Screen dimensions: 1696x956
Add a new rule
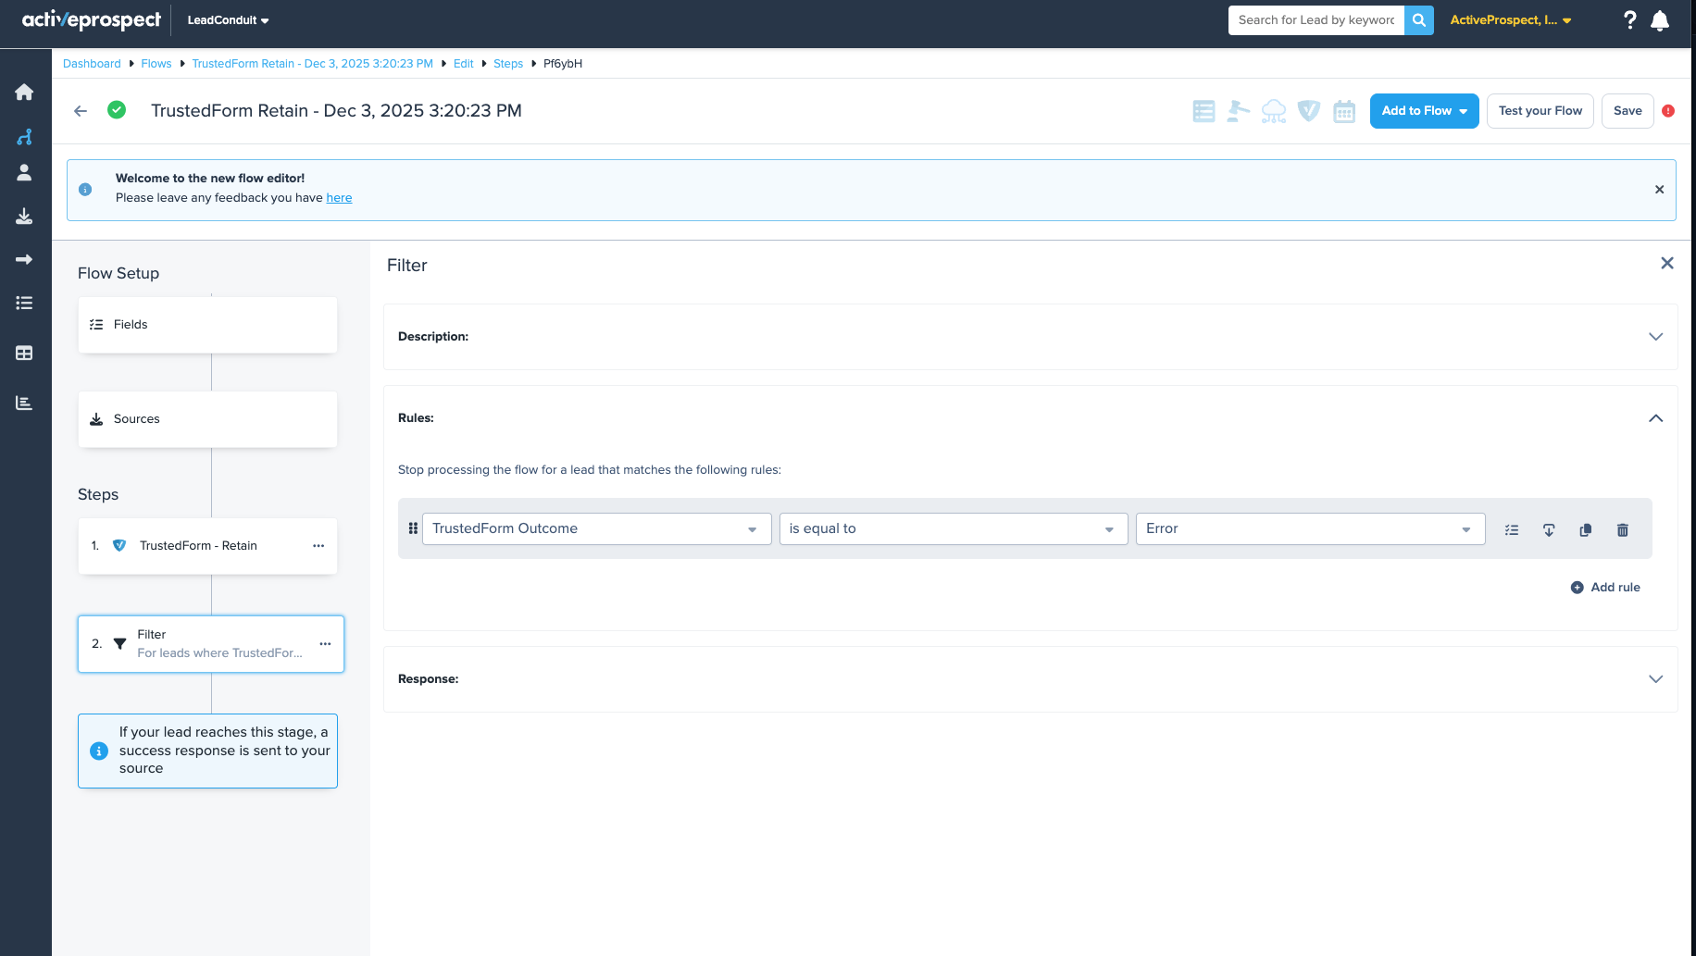1605,588
